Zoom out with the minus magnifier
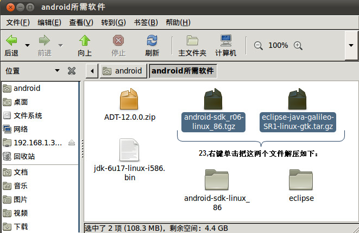The image size is (359, 233). click(259, 45)
